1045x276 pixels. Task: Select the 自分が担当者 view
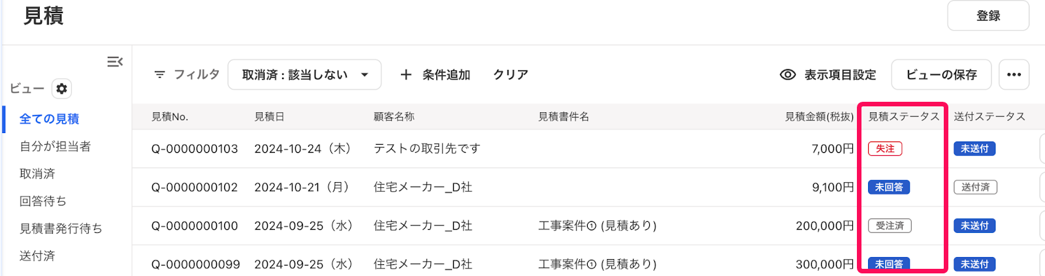click(x=55, y=146)
